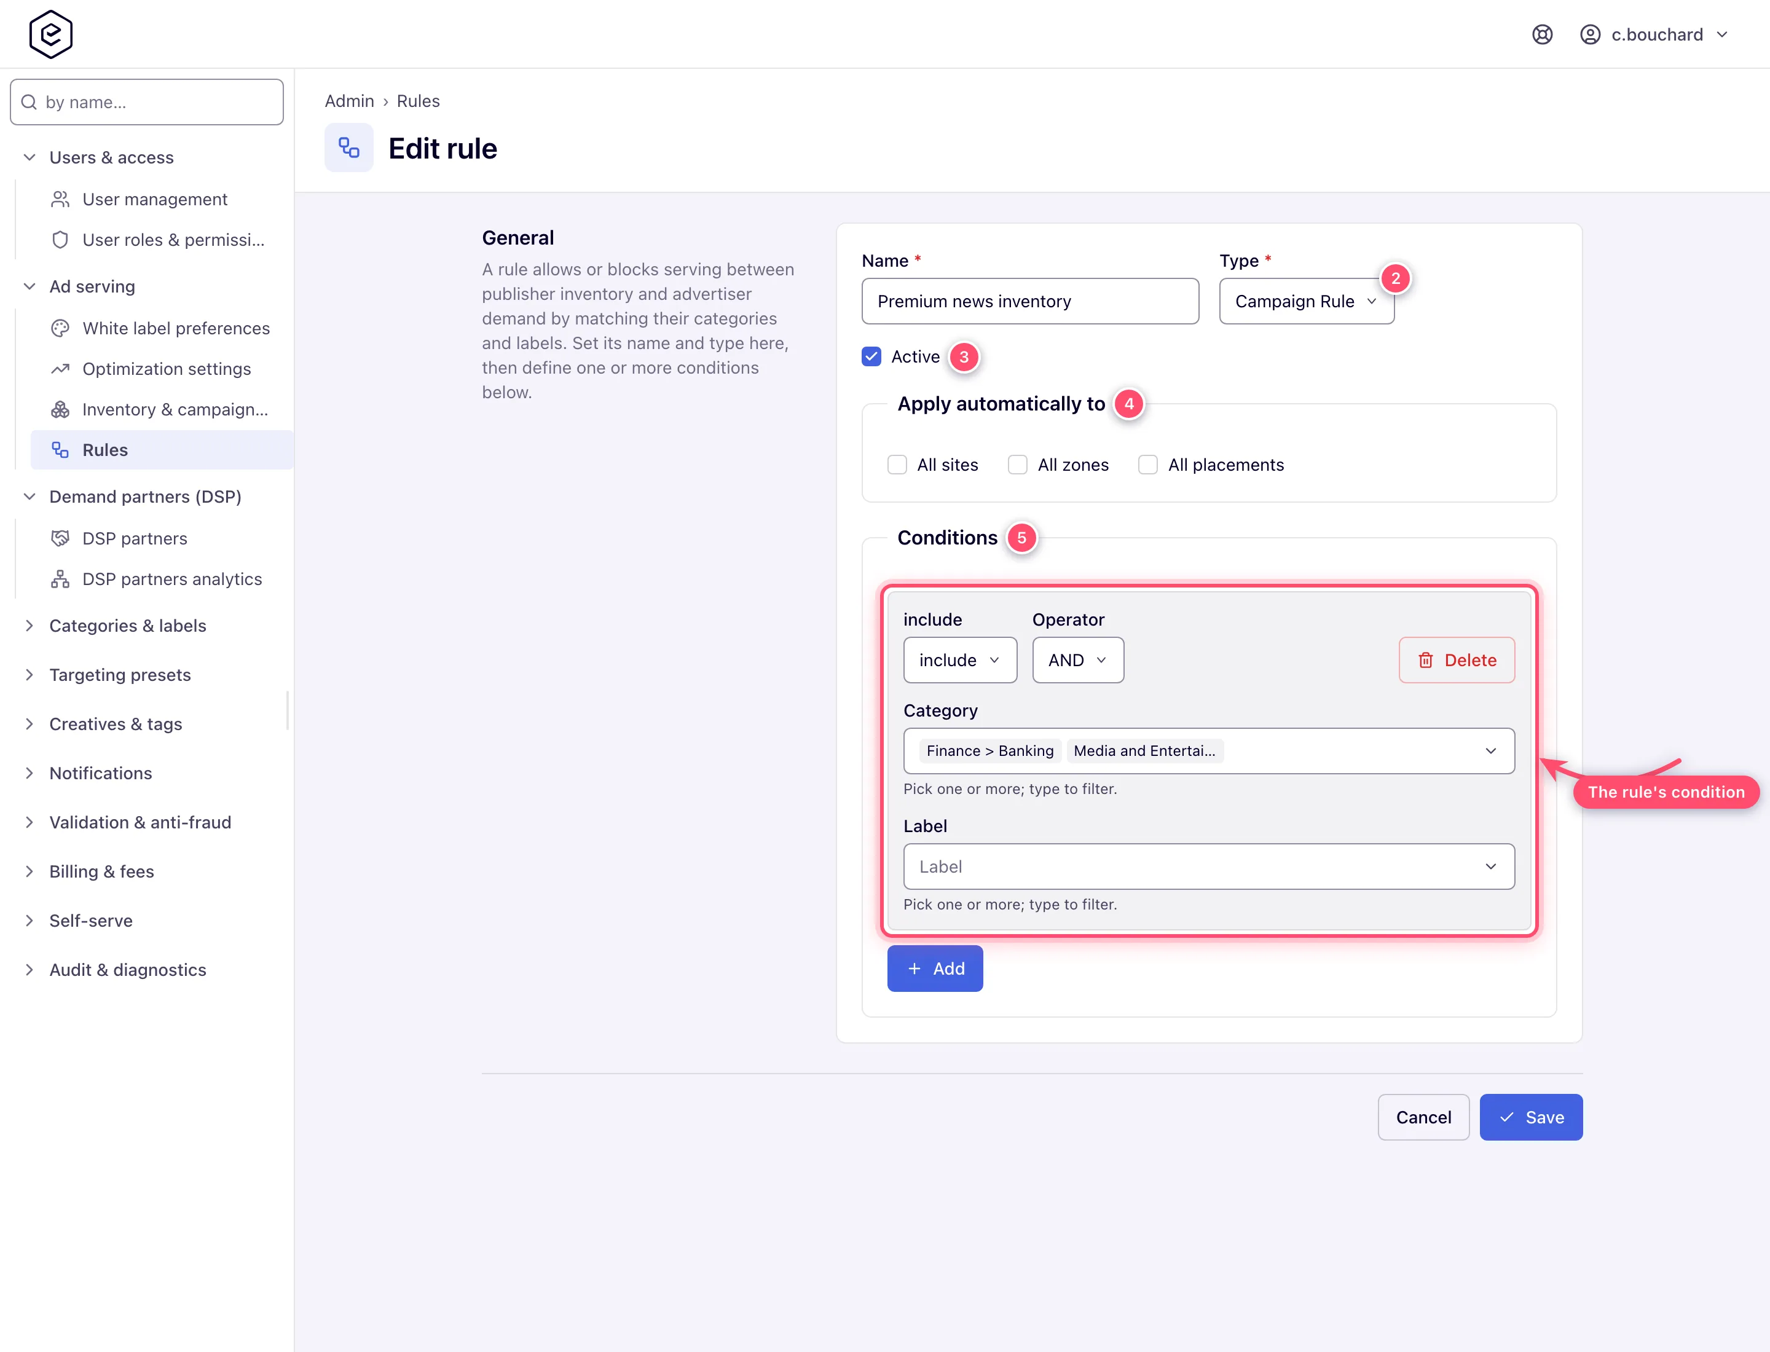This screenshot has width=1770, height=1352.
Task: Click the Cancel button
Action: [1423, 1117]
